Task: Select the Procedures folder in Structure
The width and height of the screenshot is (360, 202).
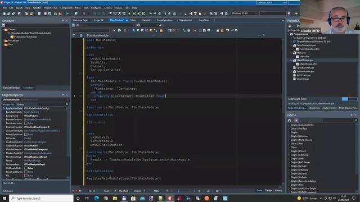Action: click(13, 40)
